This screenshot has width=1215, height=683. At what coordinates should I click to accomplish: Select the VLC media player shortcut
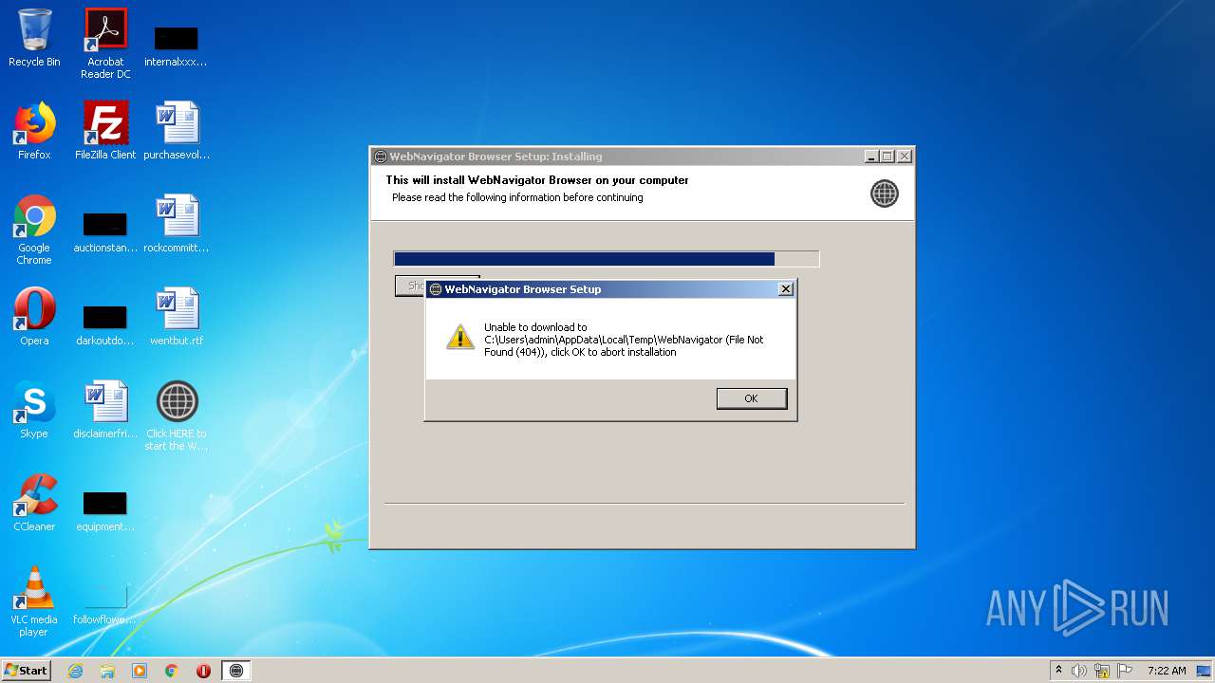click(34, 601)
